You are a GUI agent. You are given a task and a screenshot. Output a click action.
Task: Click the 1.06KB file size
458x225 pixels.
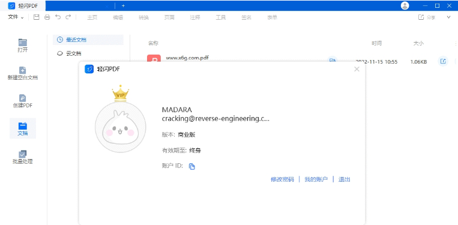(x=418, y=62)
